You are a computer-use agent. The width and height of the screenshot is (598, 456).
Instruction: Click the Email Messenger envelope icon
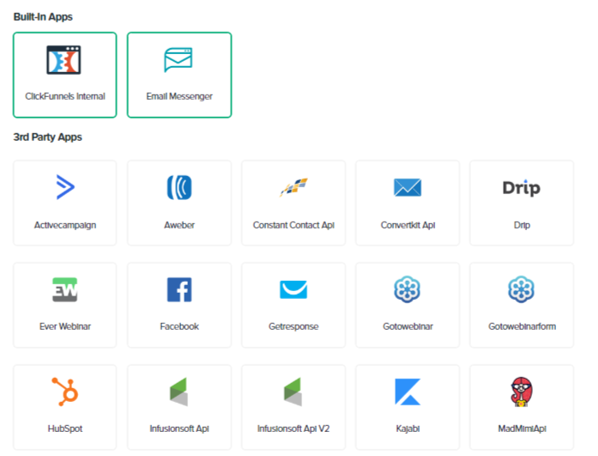[178, 59]
